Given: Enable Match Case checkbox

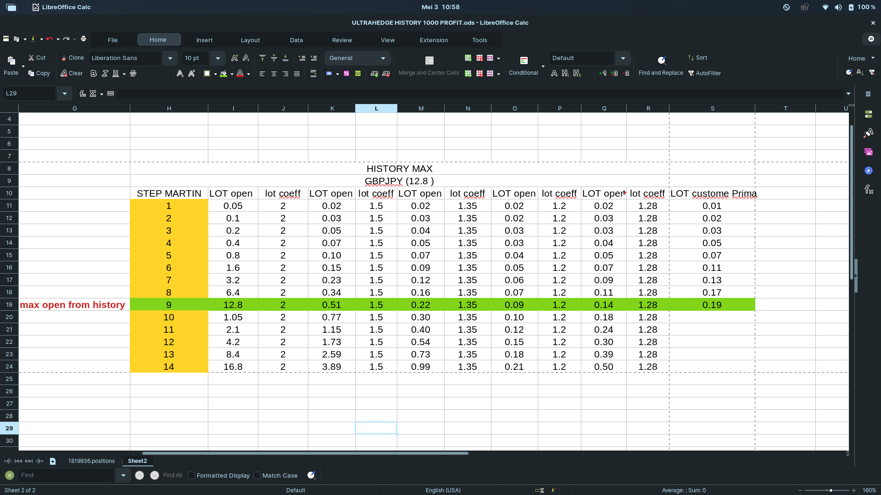Looking at the screenshot, I should tap(257, 475).
